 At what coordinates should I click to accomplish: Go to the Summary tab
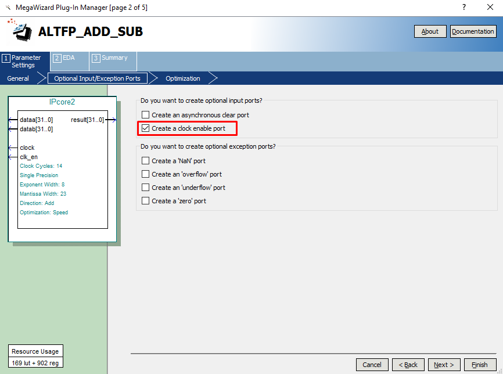click(113, 61)
